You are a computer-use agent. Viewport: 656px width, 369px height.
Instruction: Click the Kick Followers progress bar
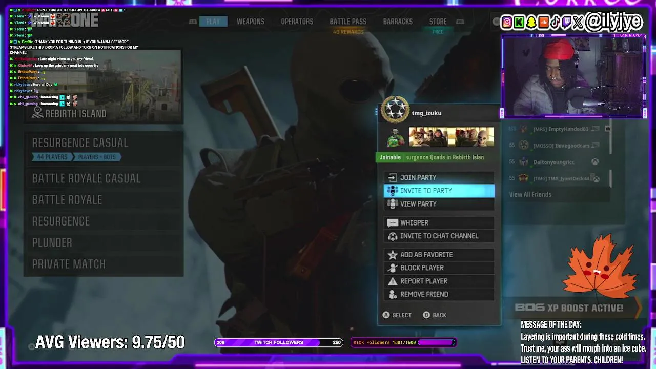(403, 342)
